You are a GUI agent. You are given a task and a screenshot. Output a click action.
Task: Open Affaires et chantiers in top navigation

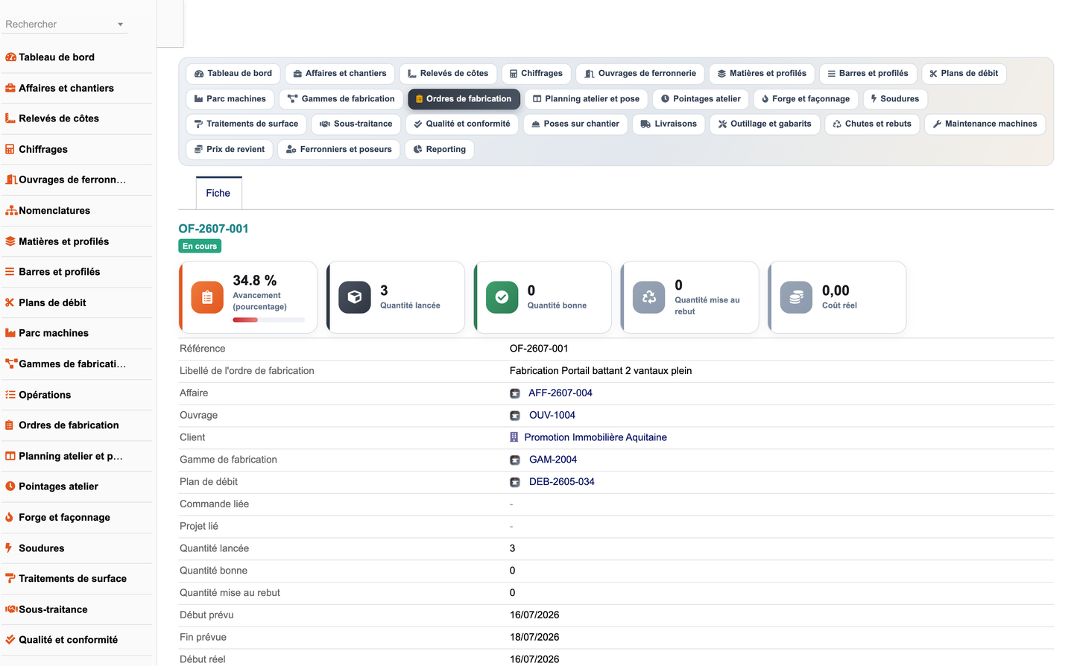(x=340, y=74)
